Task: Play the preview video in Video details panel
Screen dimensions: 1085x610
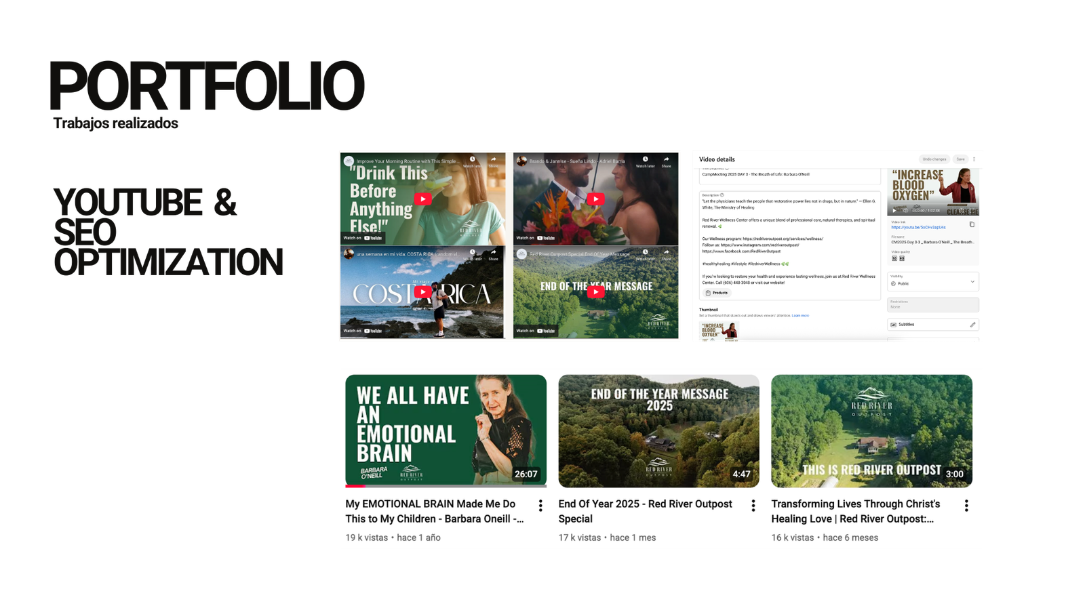Action: pos(894,211)
